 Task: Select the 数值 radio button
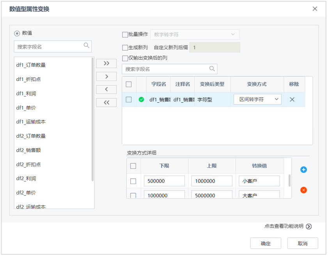[17, 33]
